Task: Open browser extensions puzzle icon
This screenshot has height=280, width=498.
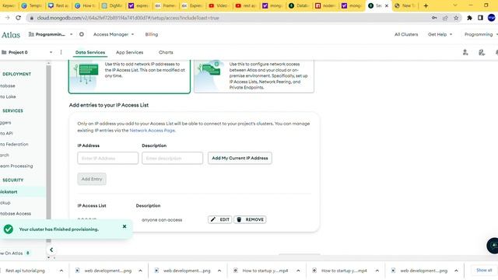Action: [469, 18]
